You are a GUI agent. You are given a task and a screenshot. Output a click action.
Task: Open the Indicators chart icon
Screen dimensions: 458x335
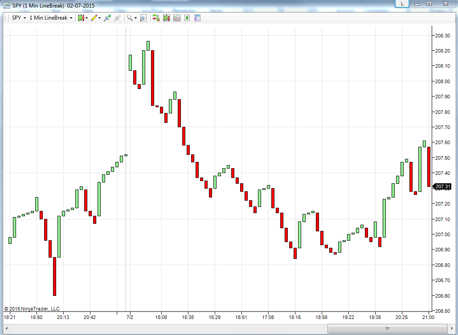coord(177,18)
